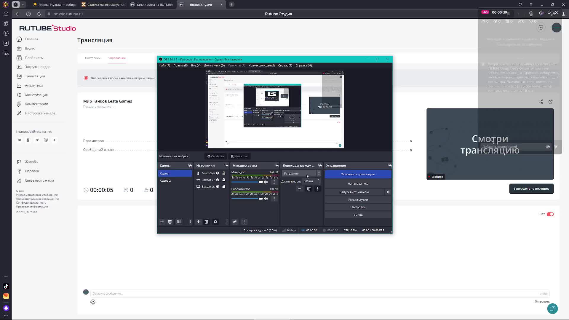Delete transition with trash icon
The width and height of the screenshot is (569, 320).
309,189
